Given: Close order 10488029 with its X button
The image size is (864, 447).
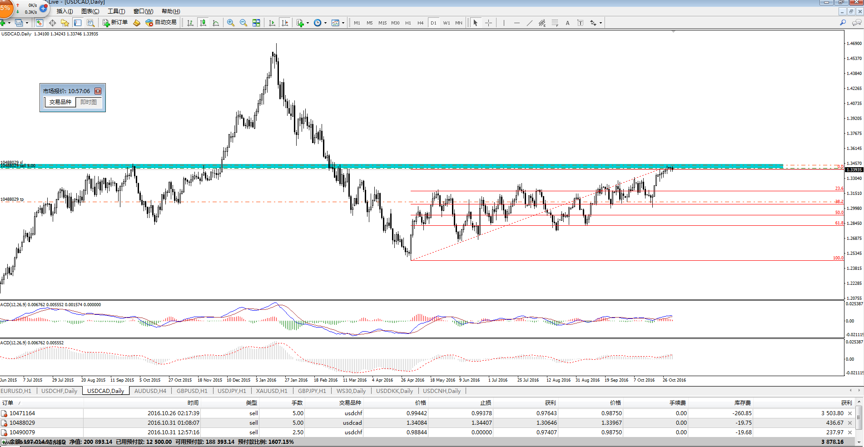Looking at the screenshot, I should coord(850,423).
